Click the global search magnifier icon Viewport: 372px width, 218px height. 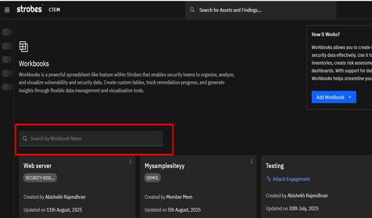[192, 10]
